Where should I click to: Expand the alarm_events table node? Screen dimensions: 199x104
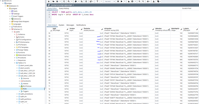(17, 68)
